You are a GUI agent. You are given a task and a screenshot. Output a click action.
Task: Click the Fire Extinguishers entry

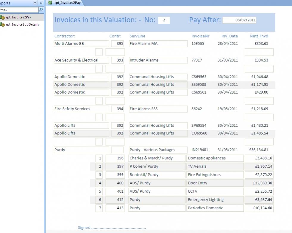(215, 175)
